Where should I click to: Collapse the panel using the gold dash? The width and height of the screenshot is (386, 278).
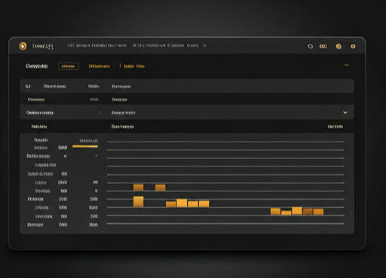pos(347,65)
